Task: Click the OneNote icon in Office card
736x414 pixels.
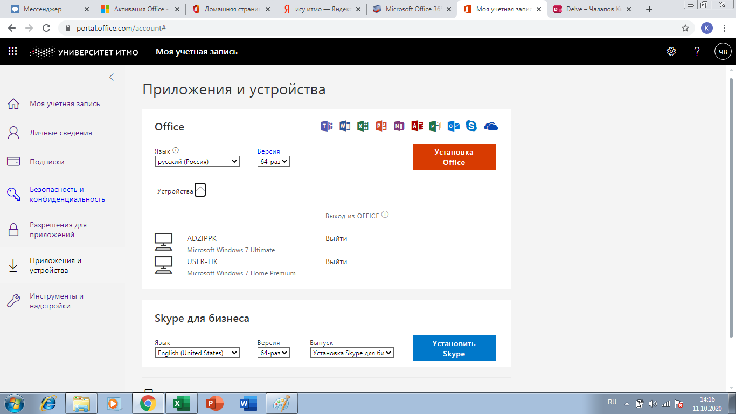Action: click(x=399, y=126)
